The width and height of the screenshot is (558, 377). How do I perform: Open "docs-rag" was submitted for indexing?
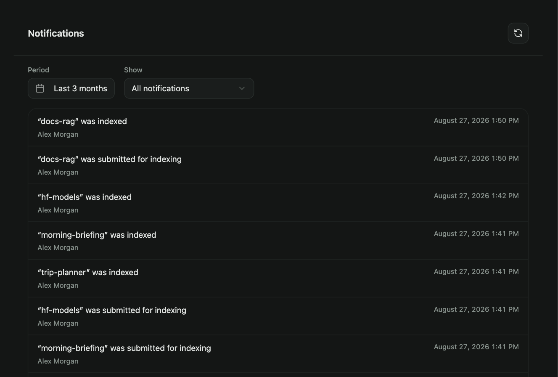pyautogui.click(x=278, y=165)
